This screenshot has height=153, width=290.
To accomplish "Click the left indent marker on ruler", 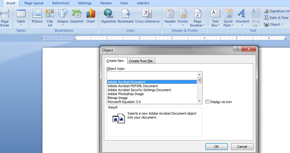I will pyautogui.click(x=75, y=38).
